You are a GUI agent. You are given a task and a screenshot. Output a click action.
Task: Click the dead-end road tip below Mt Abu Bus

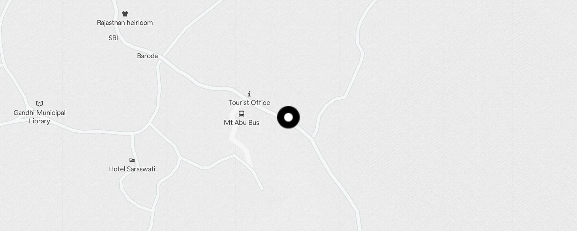pos(262,189)
